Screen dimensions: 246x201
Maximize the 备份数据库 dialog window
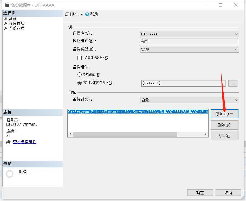tap(221, 5)
